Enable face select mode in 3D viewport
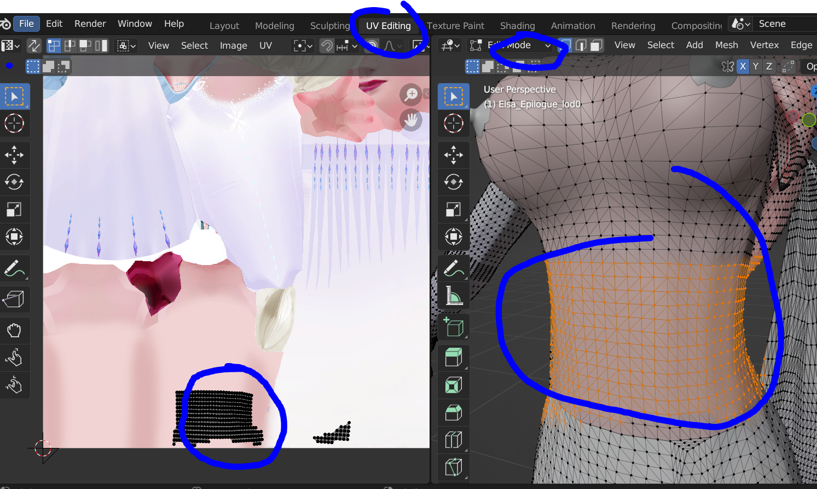Image resolution: width=817 pixels, height=489 pixels. (x=596, y=45)
